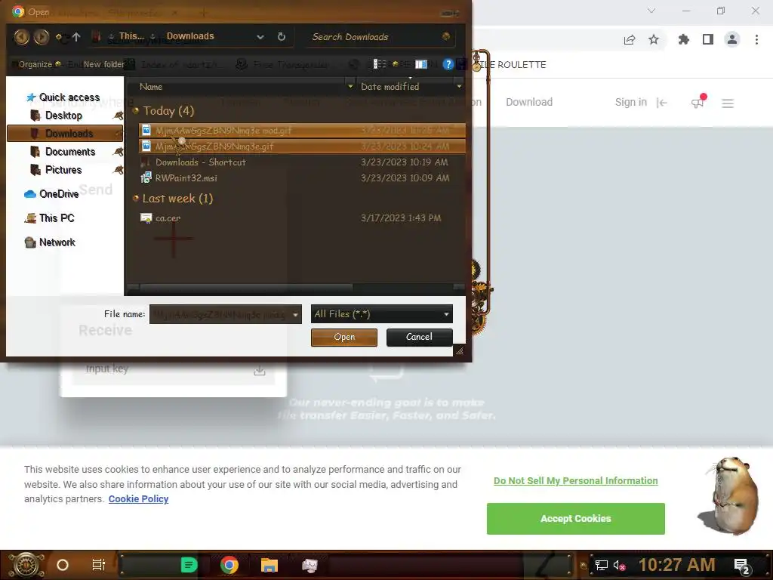Open the website hamburger menu
This screenshot has width=773, height=580.
pyautogui.click(x=728, y=103)
